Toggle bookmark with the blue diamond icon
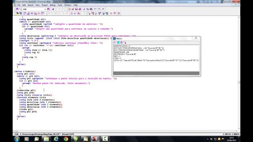Image resolution: width=253 pixels, height=142 pixels. 53,9
